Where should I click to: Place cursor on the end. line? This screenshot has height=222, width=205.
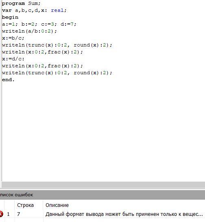(x=8, y=80)
